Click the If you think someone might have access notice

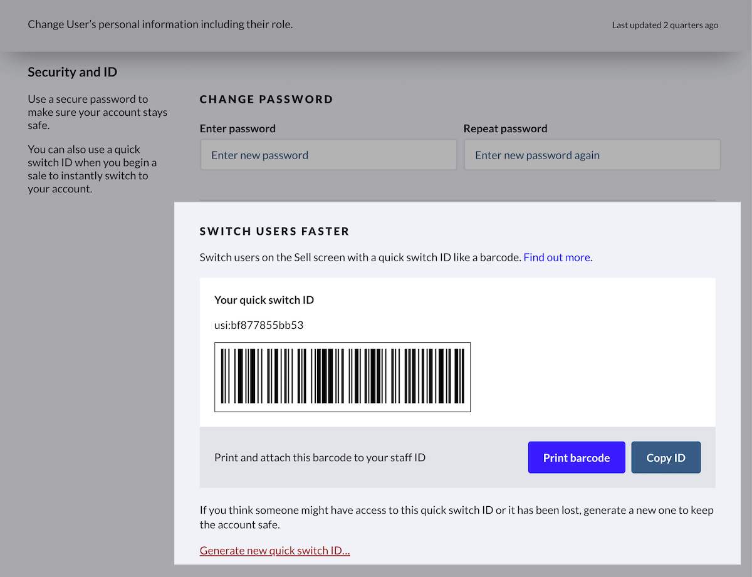click(456, 517)
